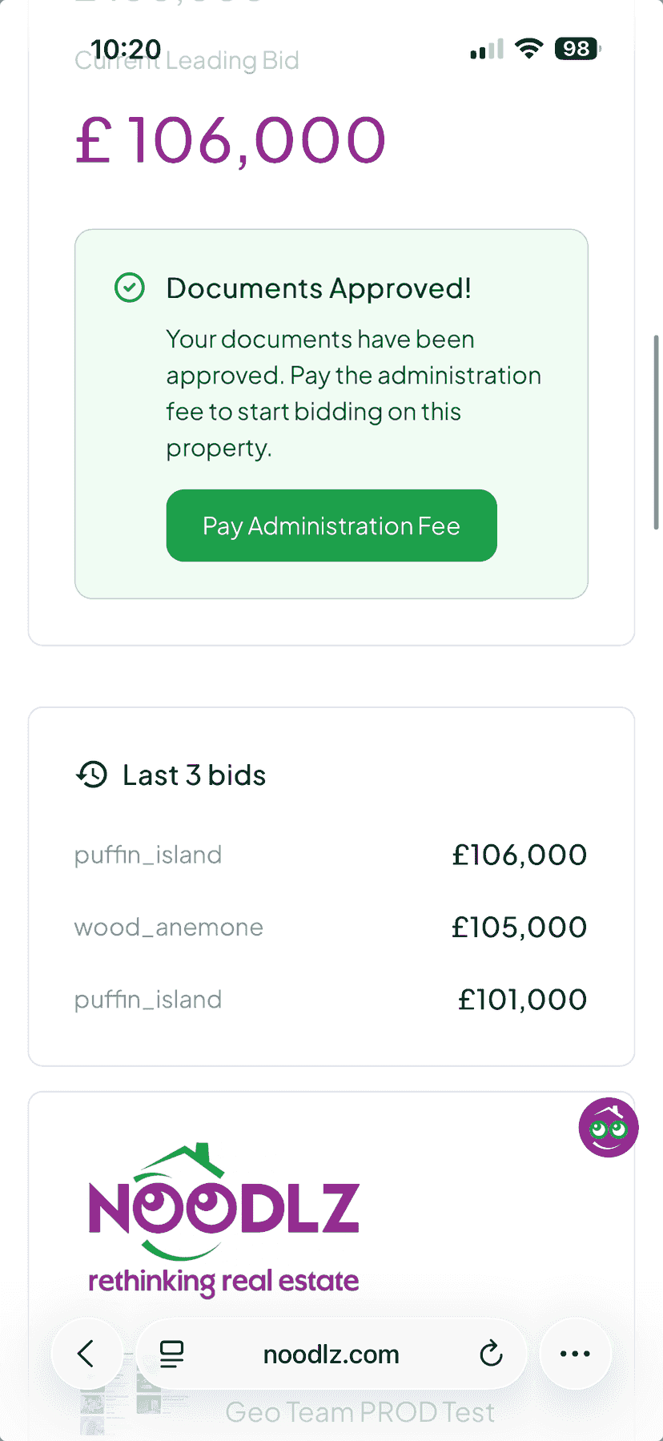
Task: Click the Documents Approved! heading
Action: click(319, 288)
